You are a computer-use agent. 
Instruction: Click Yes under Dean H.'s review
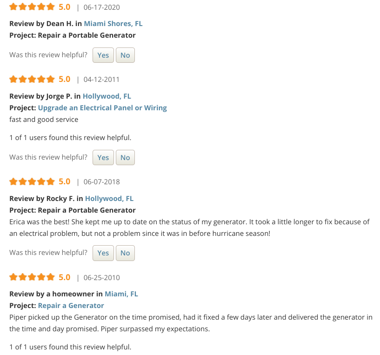103,55
